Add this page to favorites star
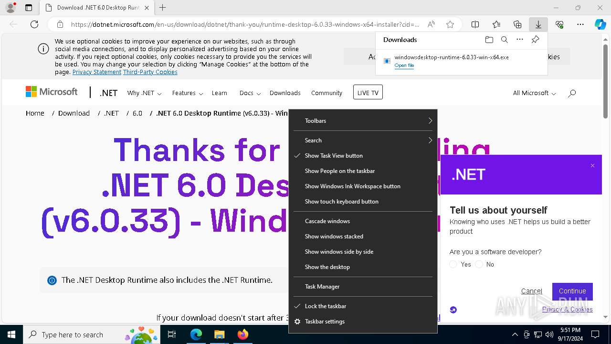Image resolution: width=611 pixels, height=344 pixels. [x=450, y=24]
